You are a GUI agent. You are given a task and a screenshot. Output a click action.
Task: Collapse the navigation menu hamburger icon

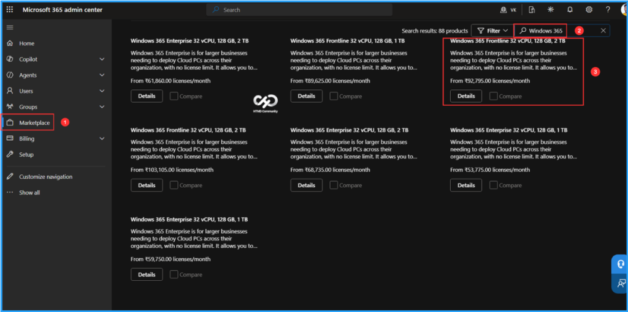10,27
